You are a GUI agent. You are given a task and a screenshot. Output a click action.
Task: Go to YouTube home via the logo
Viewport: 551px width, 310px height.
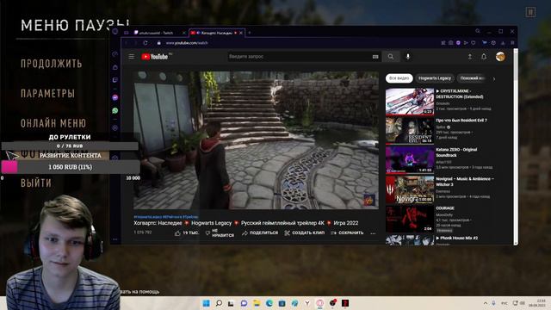(155, 57)
